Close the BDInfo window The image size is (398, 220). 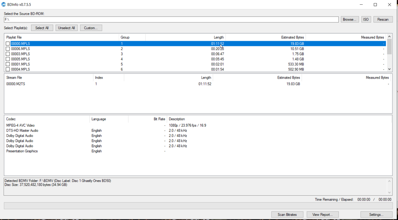(390, 5)
